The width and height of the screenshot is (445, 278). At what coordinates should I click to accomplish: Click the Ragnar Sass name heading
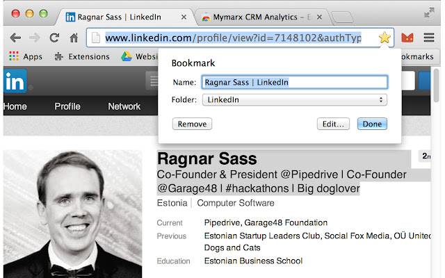point(207,158)
